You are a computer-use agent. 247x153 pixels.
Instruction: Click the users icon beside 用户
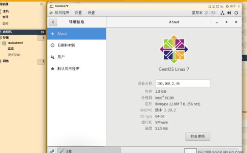click(52, 57)
